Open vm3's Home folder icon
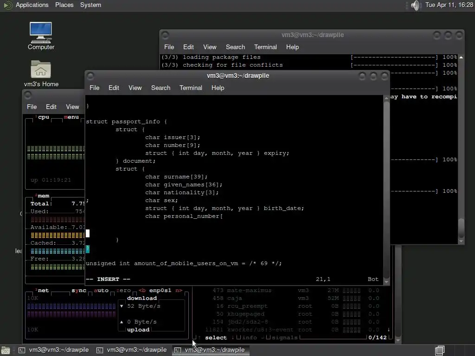475x356 pixels. click(x=41, y=74)
